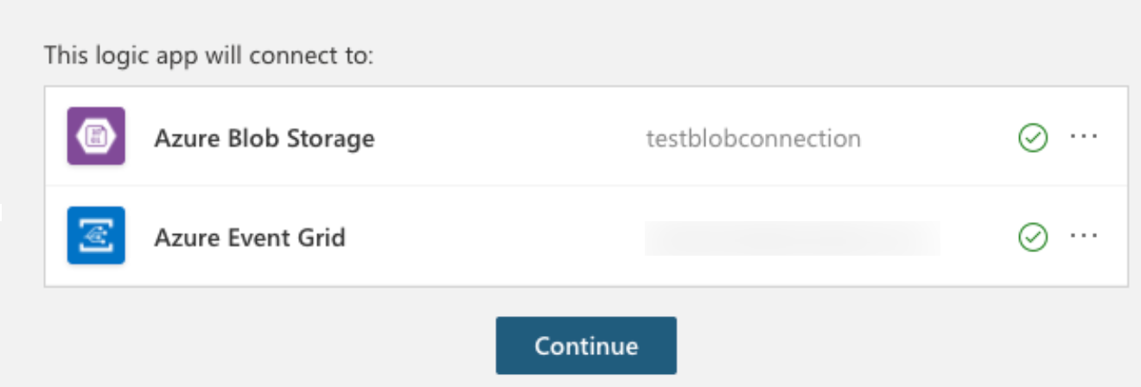The image size is (1141, 387).
Task: Click the word "Storage" in the first connector name
Action: (x=331, y=138)
